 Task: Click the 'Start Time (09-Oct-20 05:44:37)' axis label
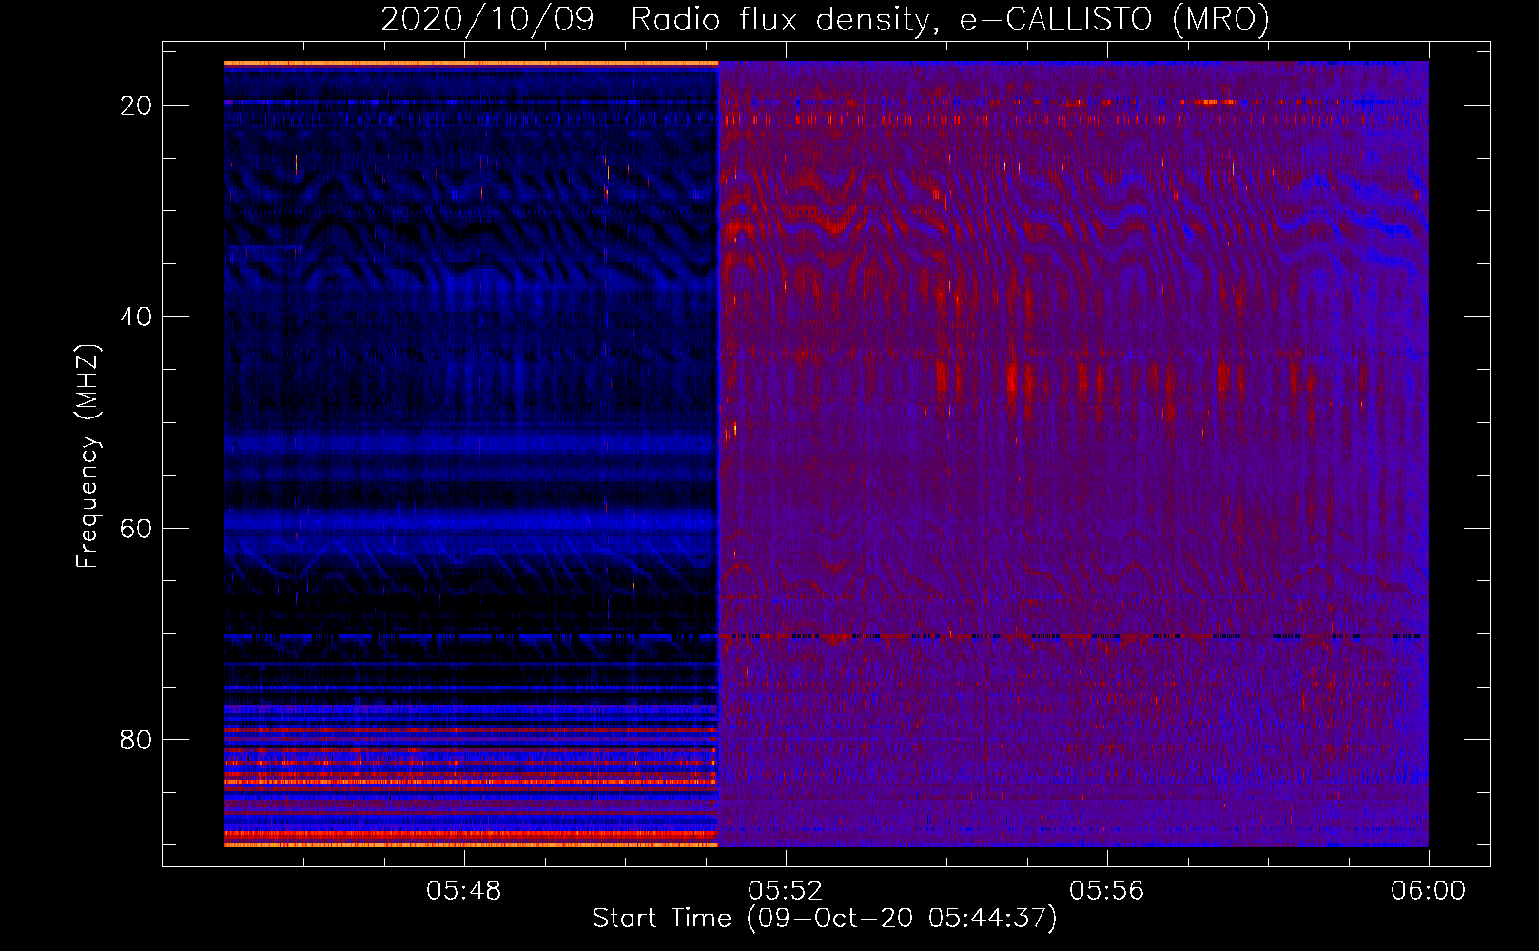click(825, 919)
